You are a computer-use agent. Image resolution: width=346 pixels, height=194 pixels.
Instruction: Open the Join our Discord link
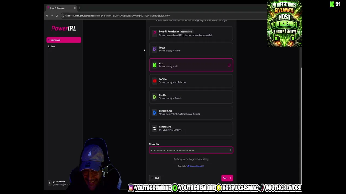(196, 166)
